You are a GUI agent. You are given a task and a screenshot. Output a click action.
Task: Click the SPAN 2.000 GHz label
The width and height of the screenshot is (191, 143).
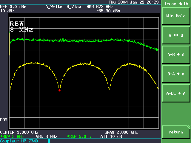coord(121,132)
